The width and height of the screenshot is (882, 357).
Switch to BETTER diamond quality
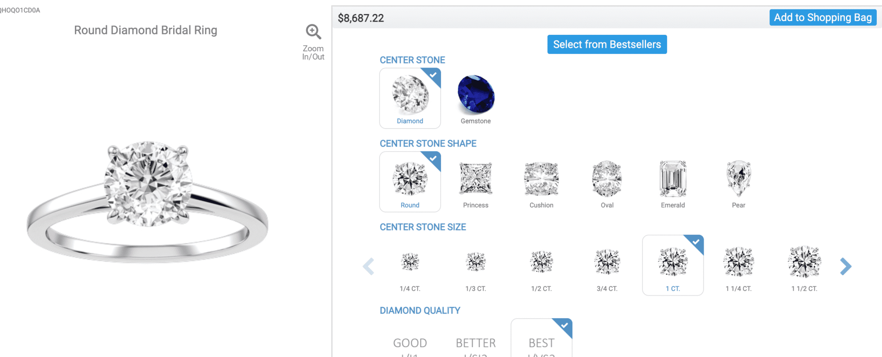tap(475, 343)
